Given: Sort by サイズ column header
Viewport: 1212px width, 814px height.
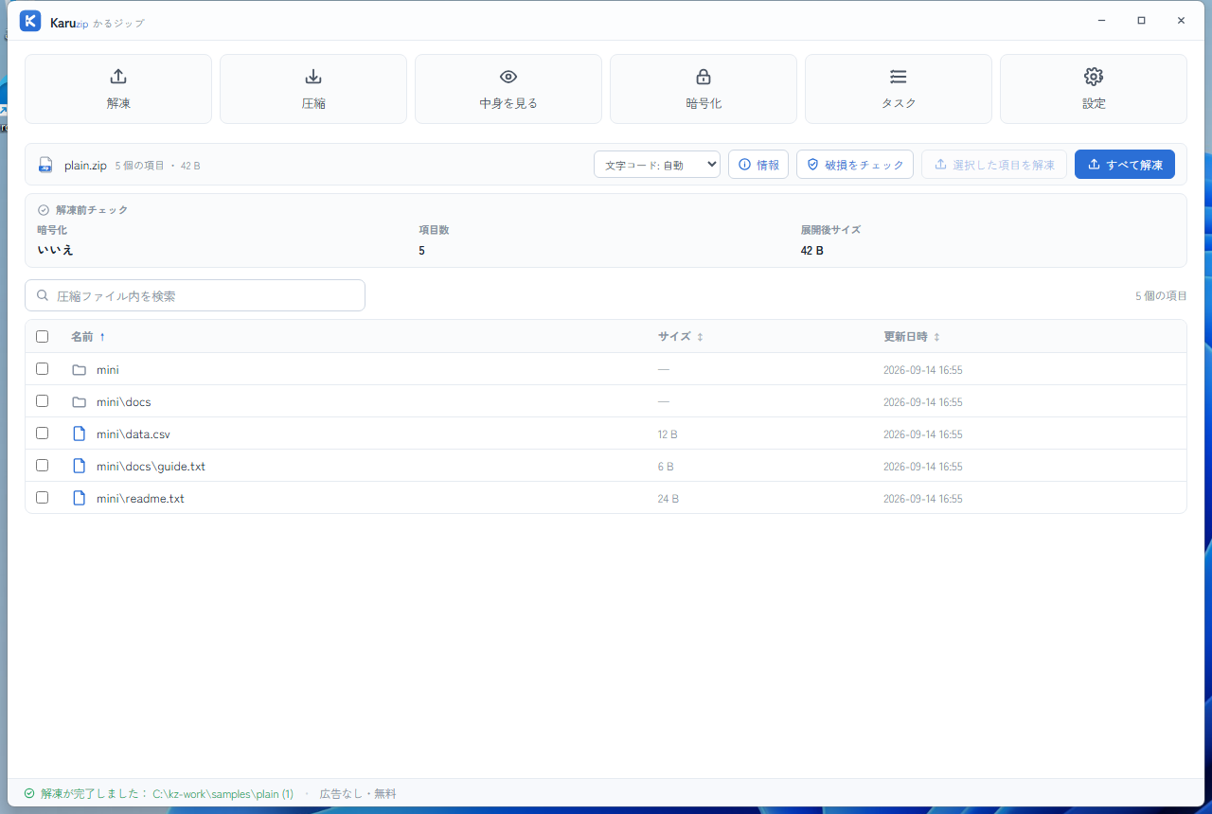Looking at the screenshot, I should pos(681,337).
